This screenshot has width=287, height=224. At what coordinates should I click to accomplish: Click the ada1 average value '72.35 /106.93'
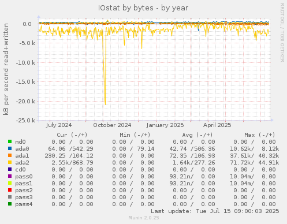[192, 156]
